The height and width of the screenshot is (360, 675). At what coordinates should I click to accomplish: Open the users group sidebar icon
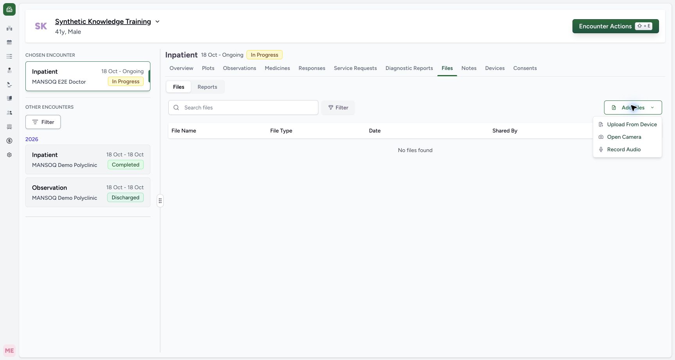[9, 113]
